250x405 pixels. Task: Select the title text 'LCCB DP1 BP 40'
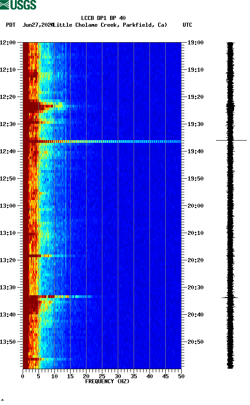click(x=103, y=18)
